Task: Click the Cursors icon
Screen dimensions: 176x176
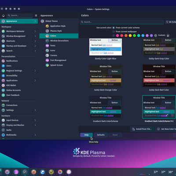Action: (x=47, y=55)
